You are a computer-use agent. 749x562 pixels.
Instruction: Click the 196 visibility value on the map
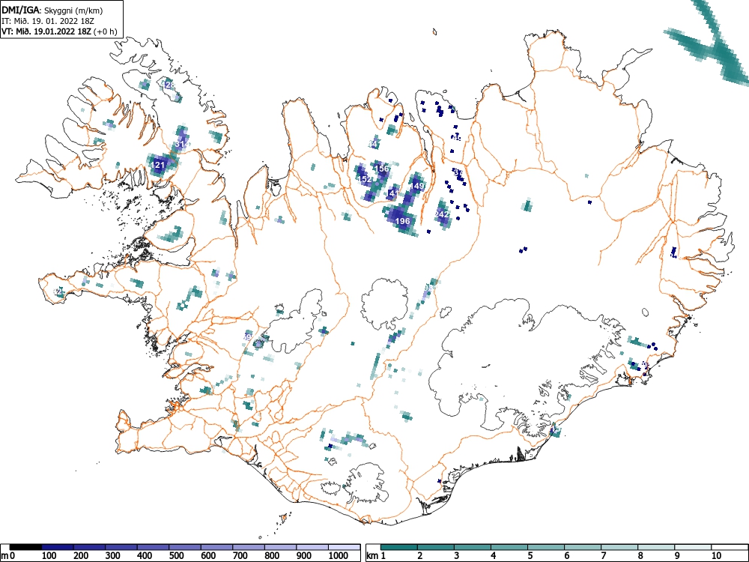(403, 221)
